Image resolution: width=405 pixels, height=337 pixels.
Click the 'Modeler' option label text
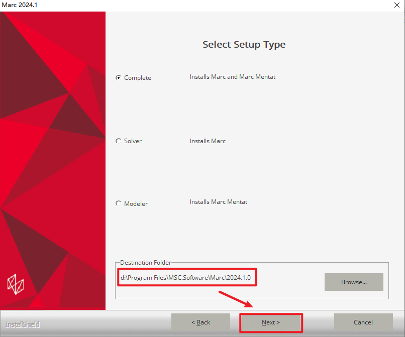(x=136, y=204)
